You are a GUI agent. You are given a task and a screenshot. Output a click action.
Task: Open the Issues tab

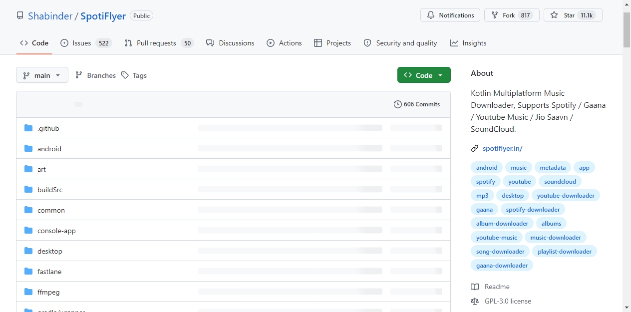(x=85, y=43)
